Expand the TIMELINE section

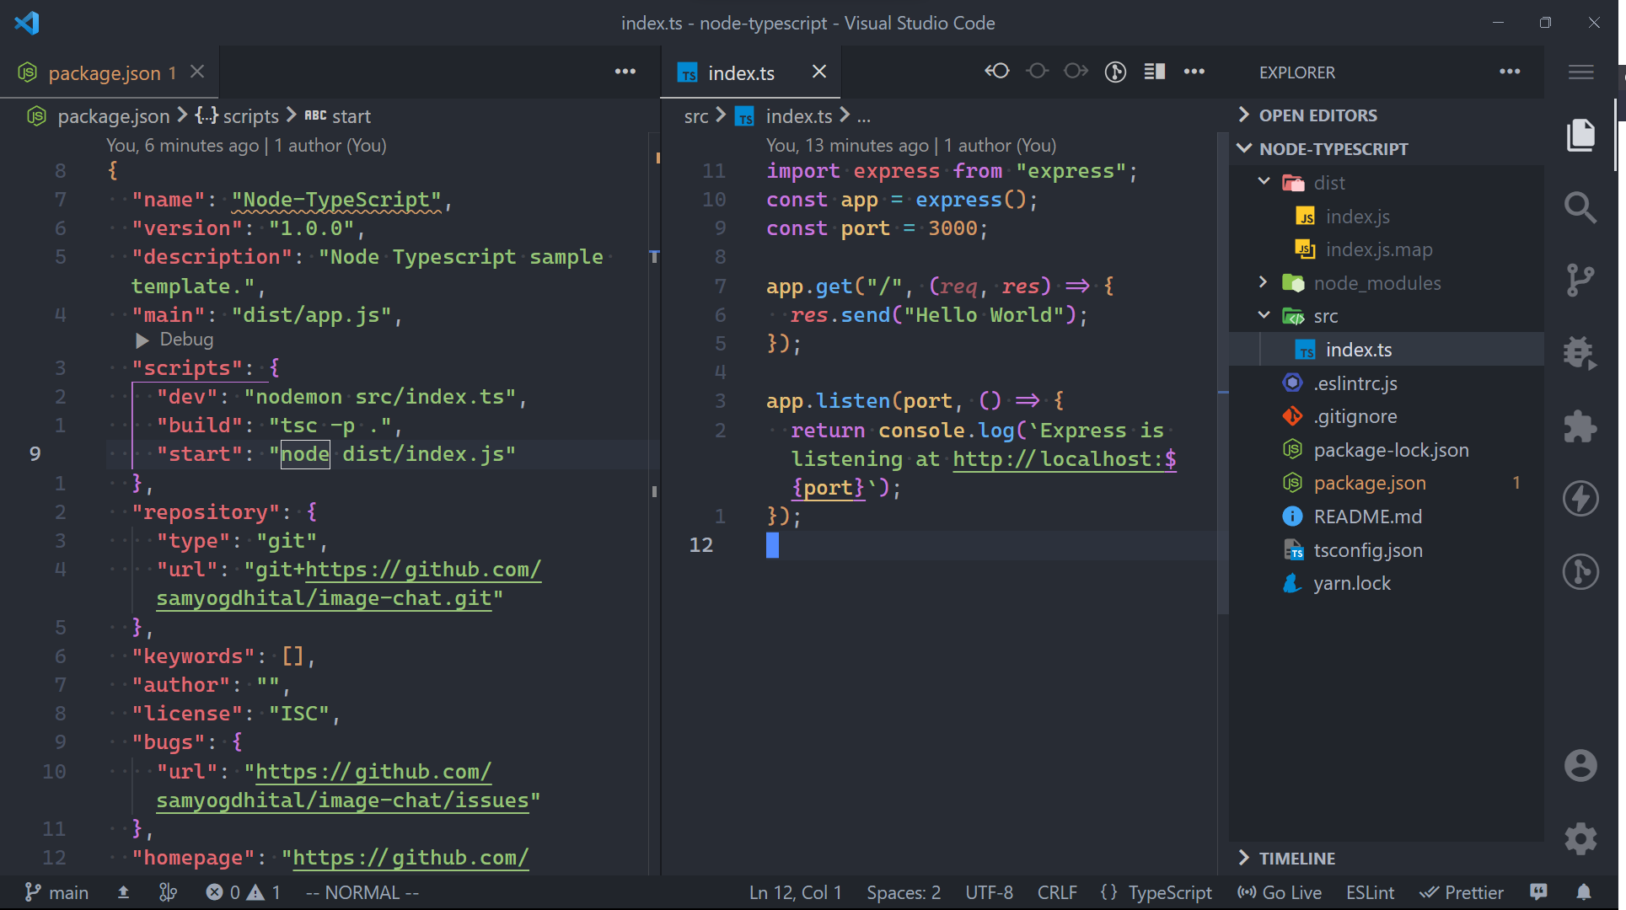(x=1297, y=858)
